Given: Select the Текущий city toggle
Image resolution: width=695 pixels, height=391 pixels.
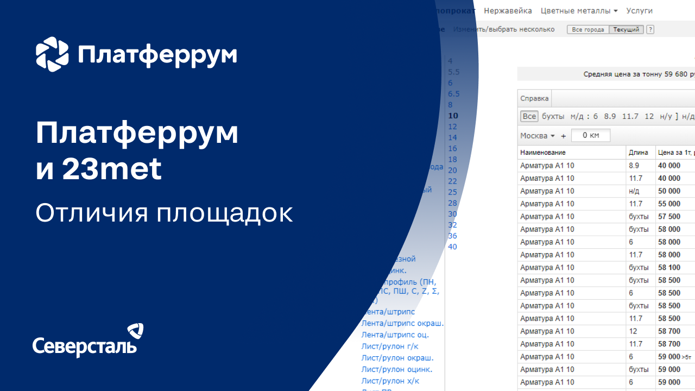Looking at the screenshot, I should [626, 29].
